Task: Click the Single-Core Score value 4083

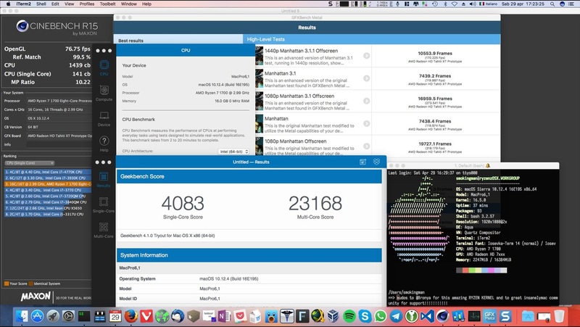Action: tap(183, 203)
